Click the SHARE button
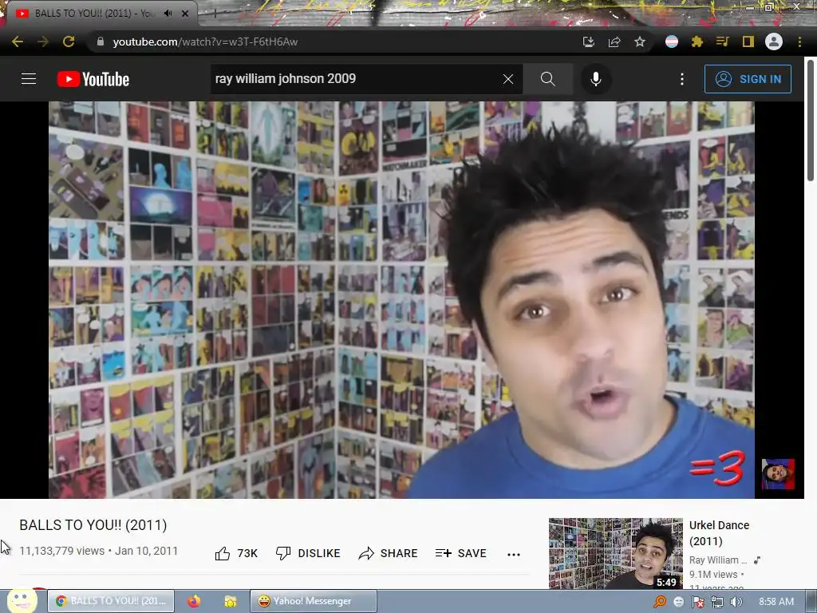The width and height of the screenshot is (817, 613). (x=389, y=553)
